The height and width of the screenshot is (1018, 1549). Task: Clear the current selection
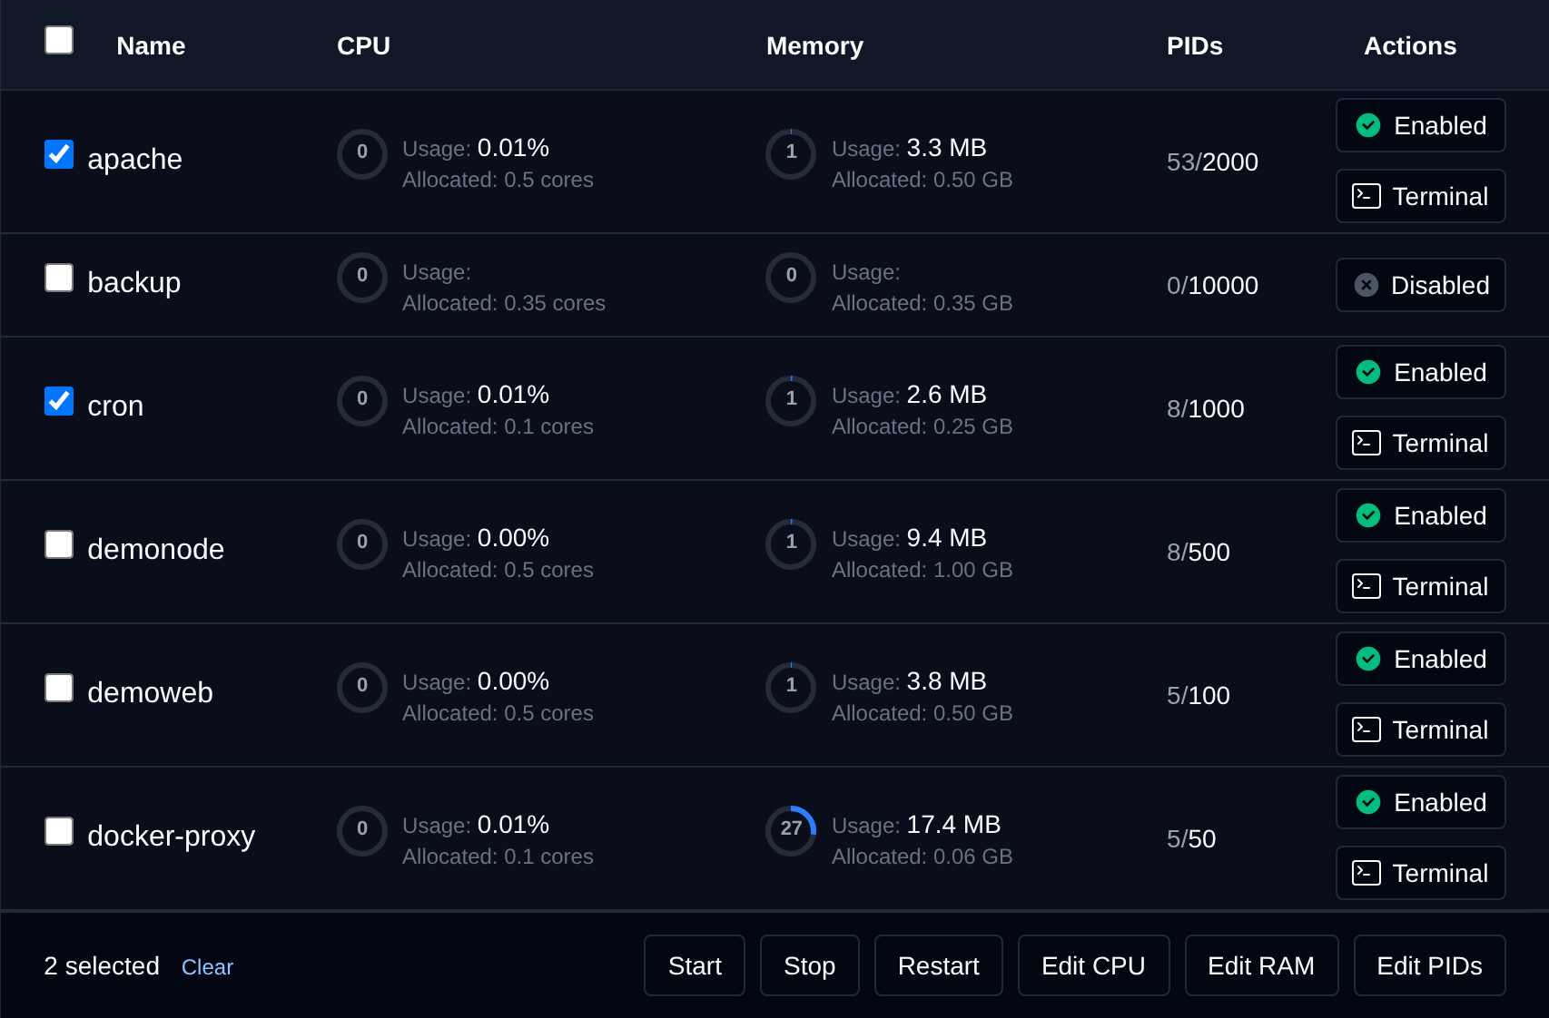[207, 967]
